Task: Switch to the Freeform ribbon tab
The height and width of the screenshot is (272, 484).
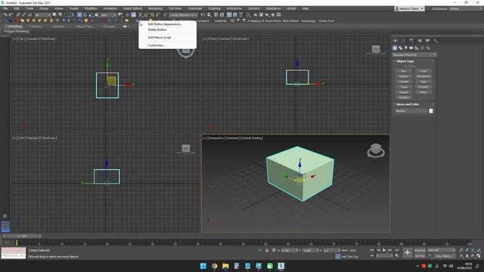Action: pos(36,26)
